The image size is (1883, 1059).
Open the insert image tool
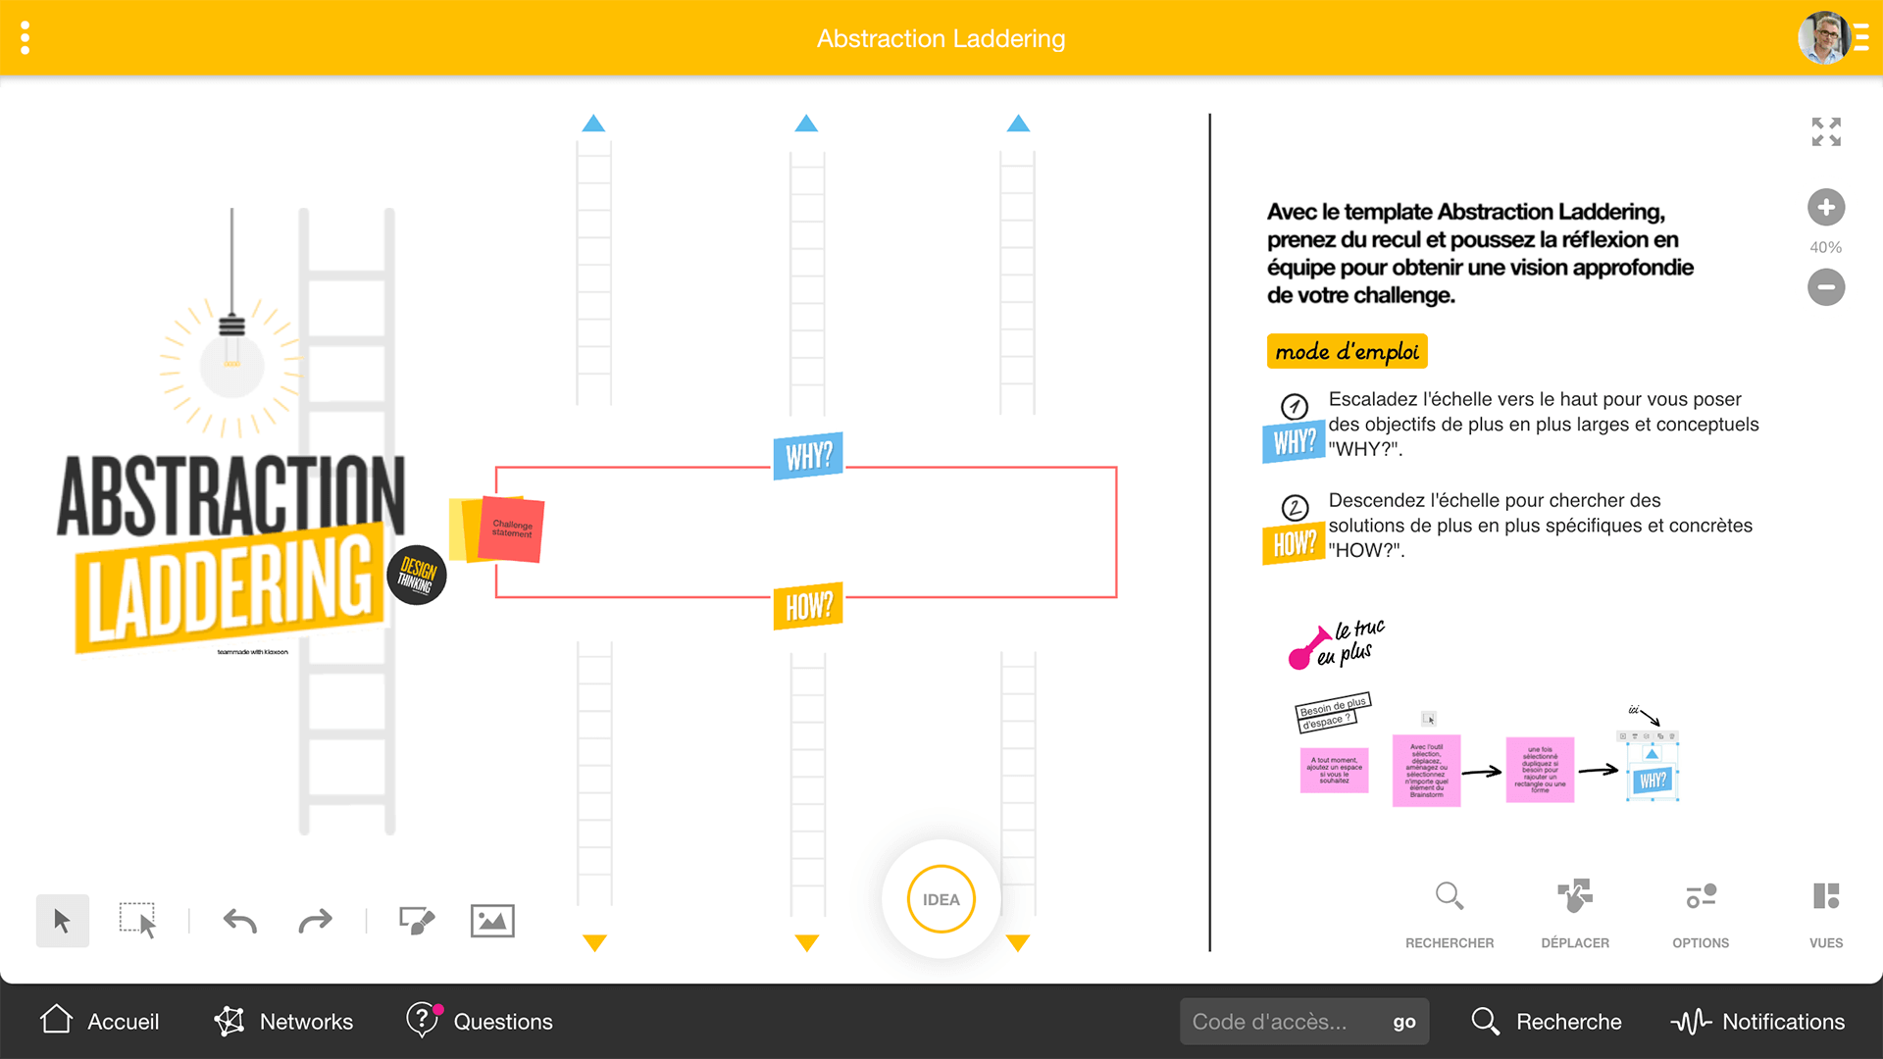click(x=492, y=921)
